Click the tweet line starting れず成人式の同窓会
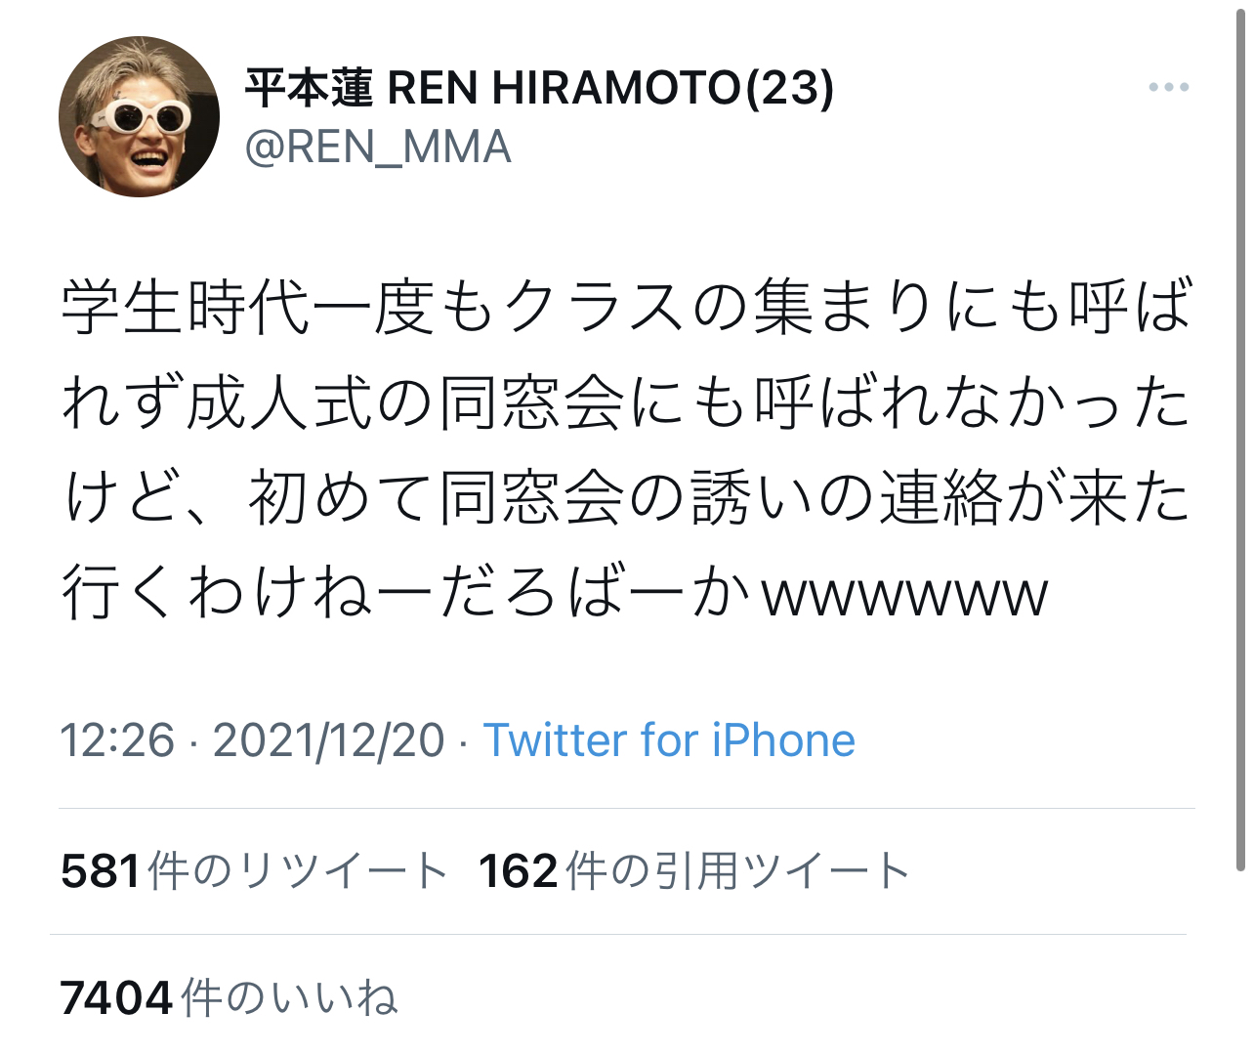The width and height of the screenshot is (1254, 1055). point(627,402)
